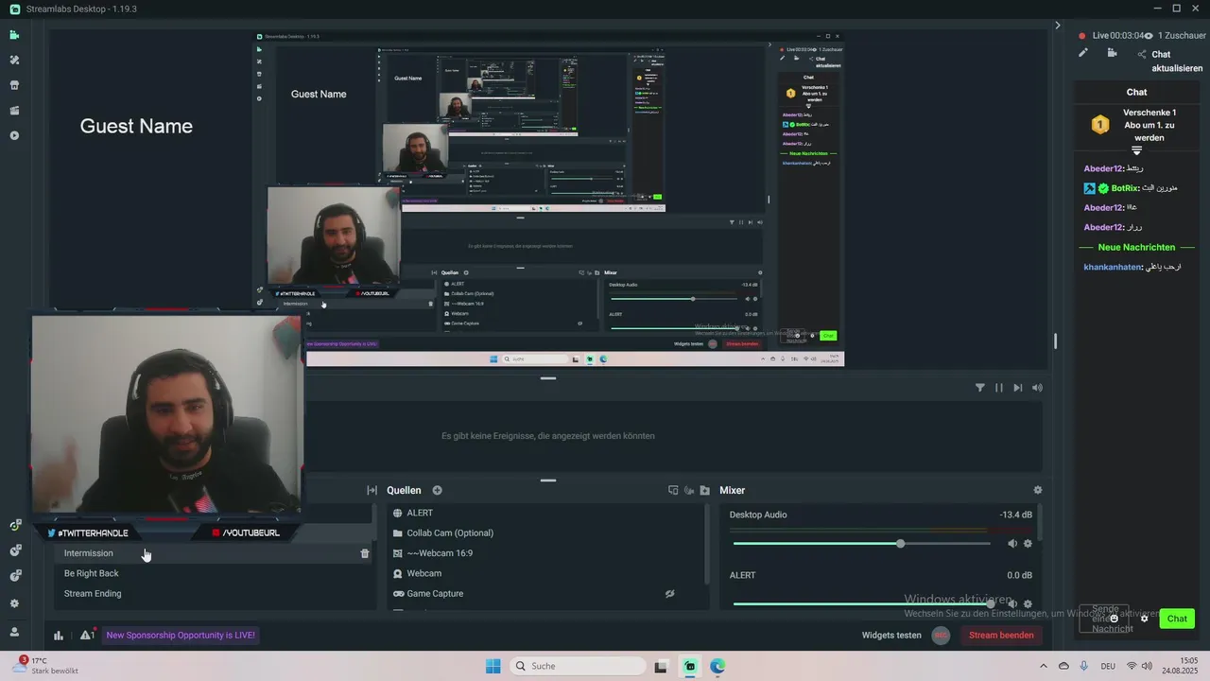Mute event alert sounds with speaker icon

click(1038, 388)
